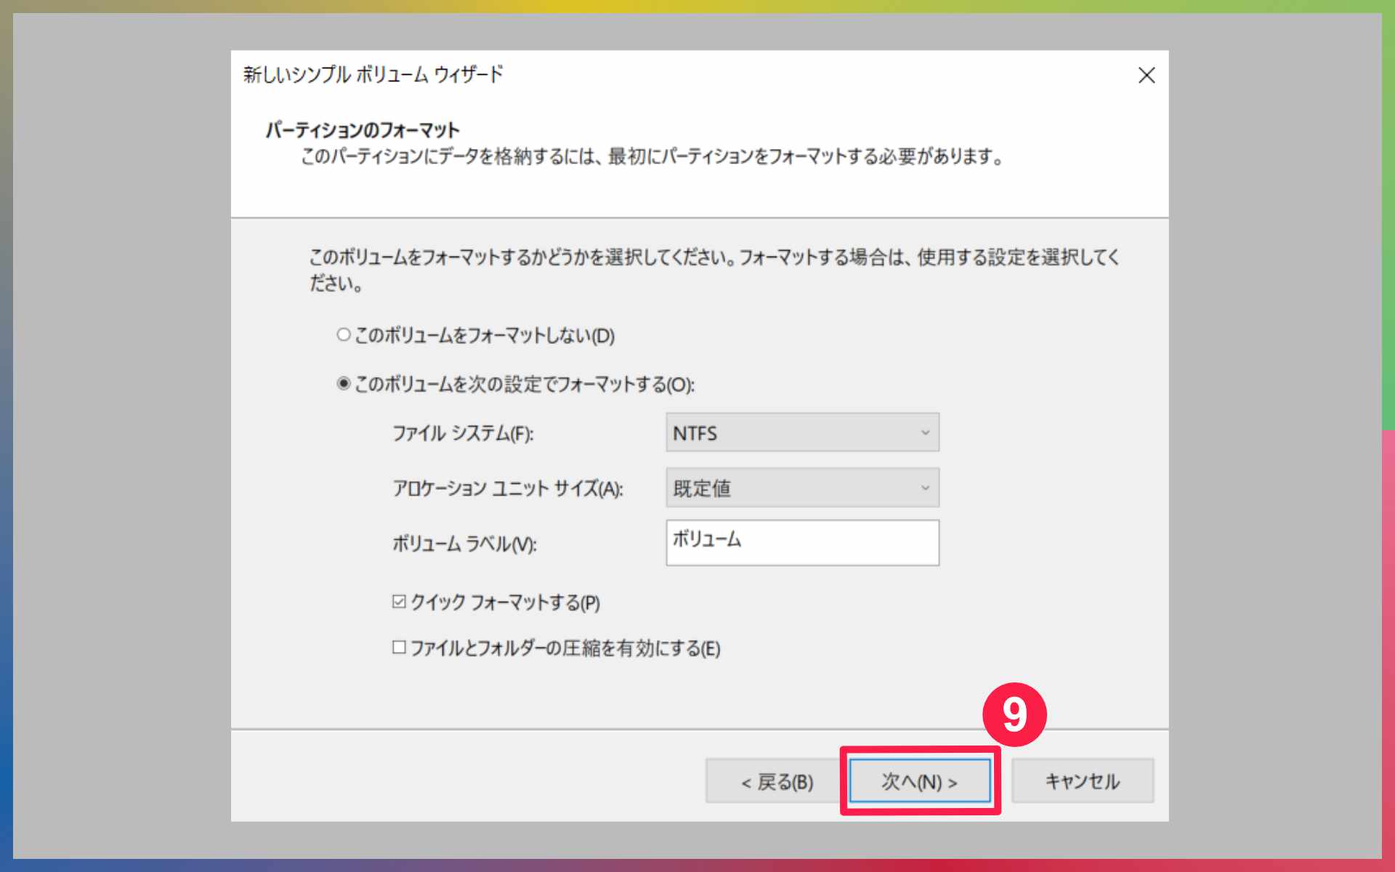The image size is (1395, 872).
Task: Open the allocation unit size dropdown
Action: tap(792, 488)
